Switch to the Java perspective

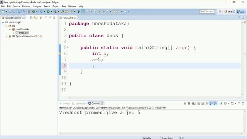pyautogui.click(x=241, y=12)
